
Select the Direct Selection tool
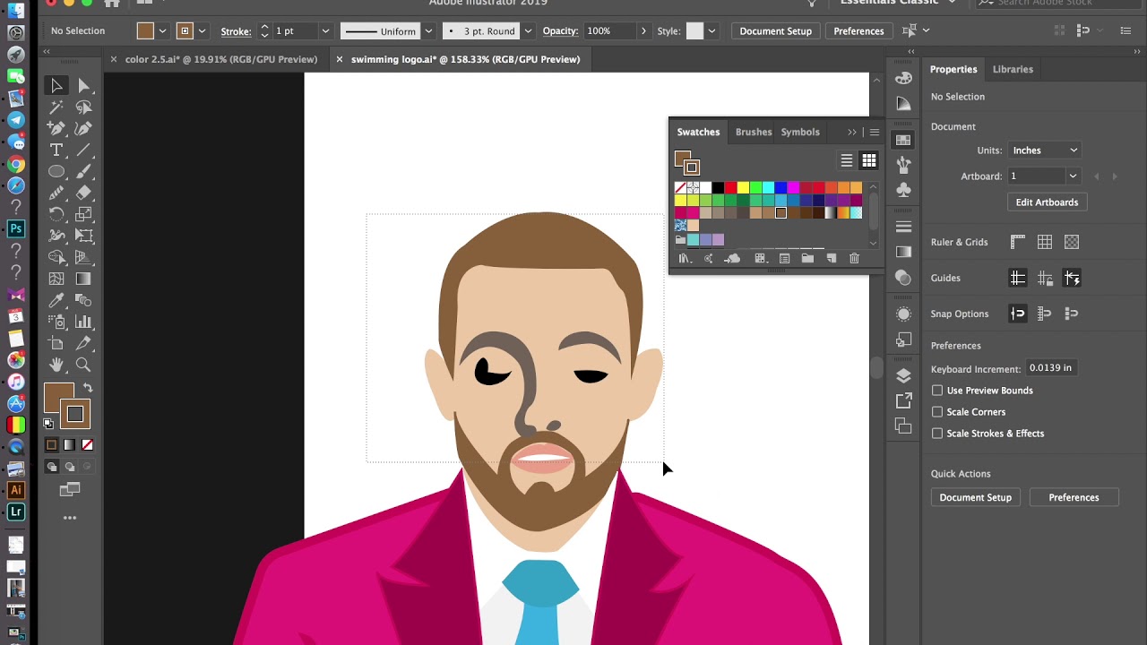pos(83,85)
